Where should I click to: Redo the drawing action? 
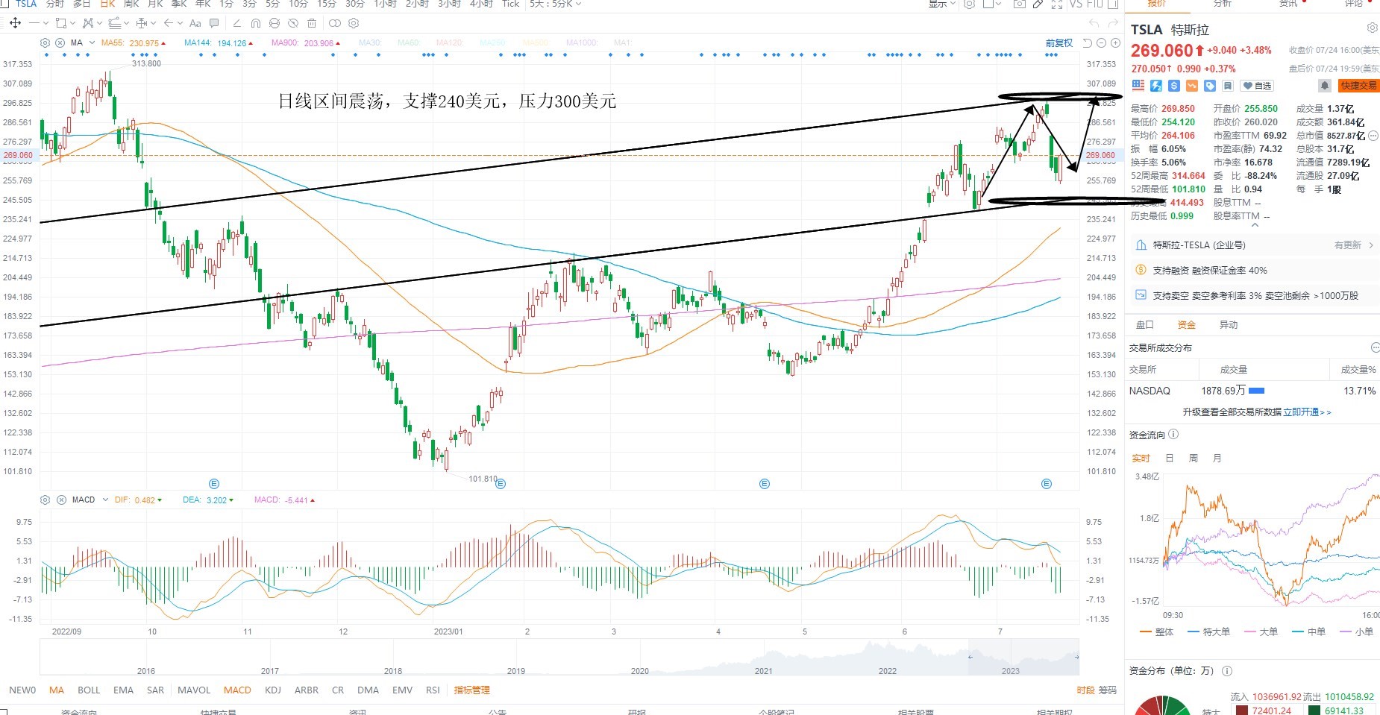(x=1112, y=23)
